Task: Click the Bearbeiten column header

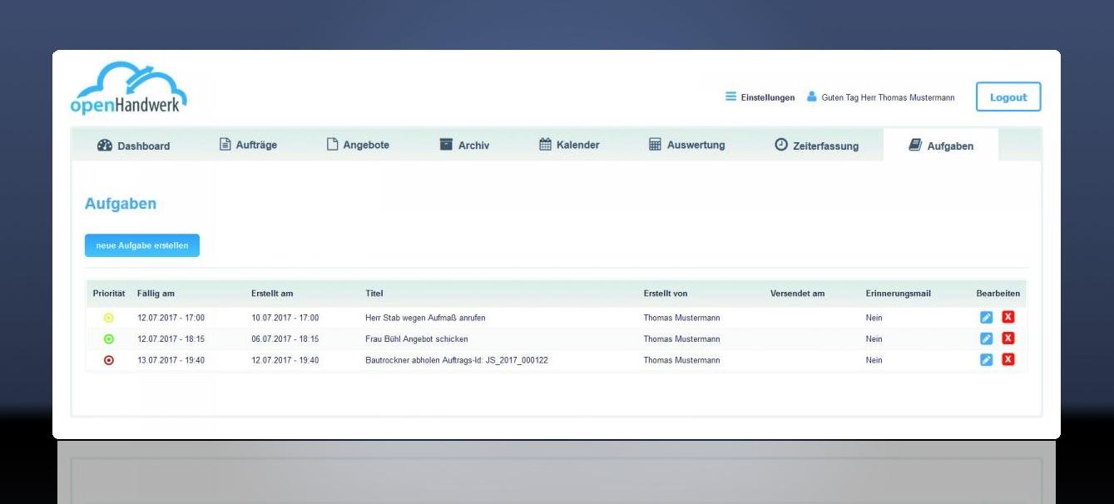Action: pos(998,294)
